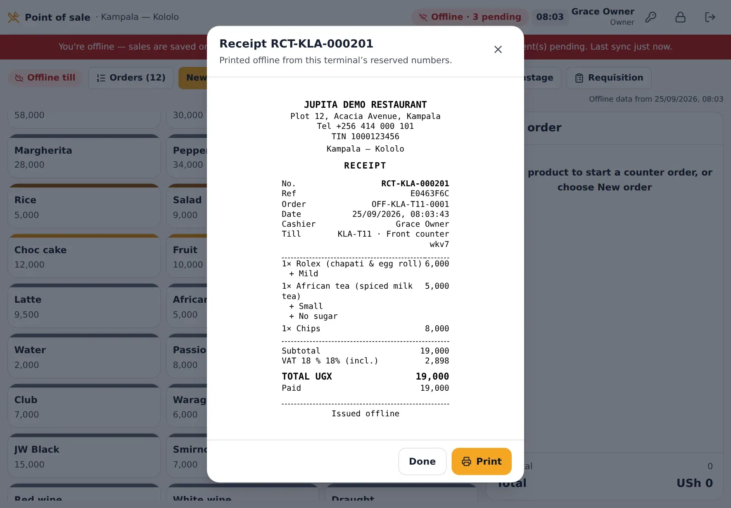Select the Salad product card
This screenshot has height=508, width=731.
click(187, 207)
